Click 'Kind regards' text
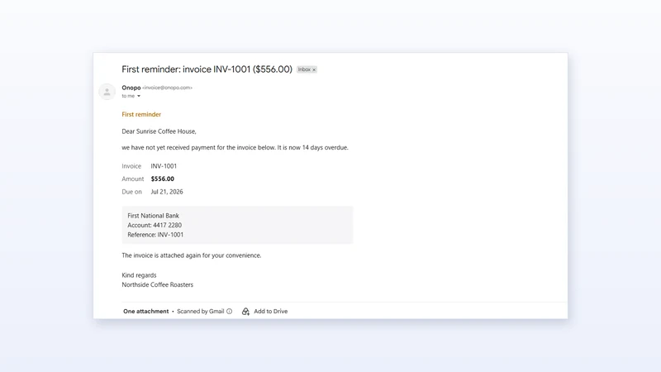This screenshot has height=372, width=661. click(x=139, y=275)
